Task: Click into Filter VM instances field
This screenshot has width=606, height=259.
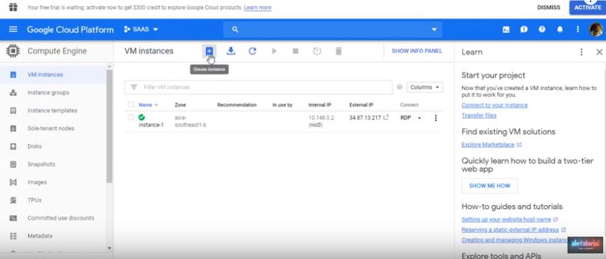Action: coord(258,87)
